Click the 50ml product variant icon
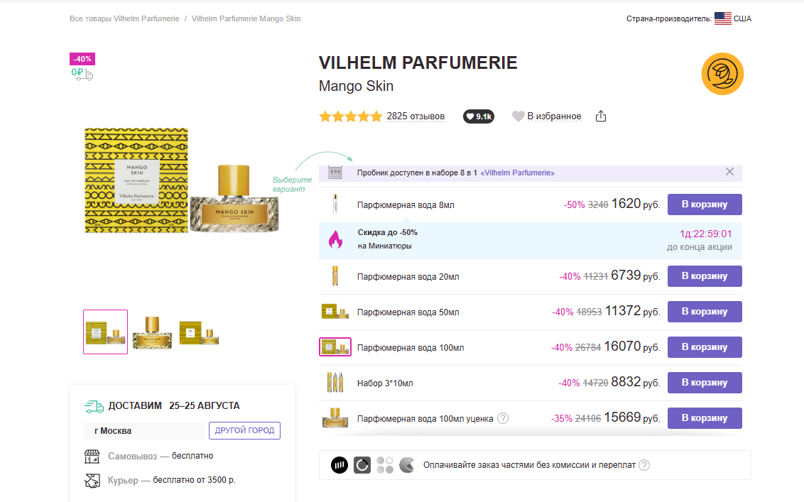 pos(335,311)
